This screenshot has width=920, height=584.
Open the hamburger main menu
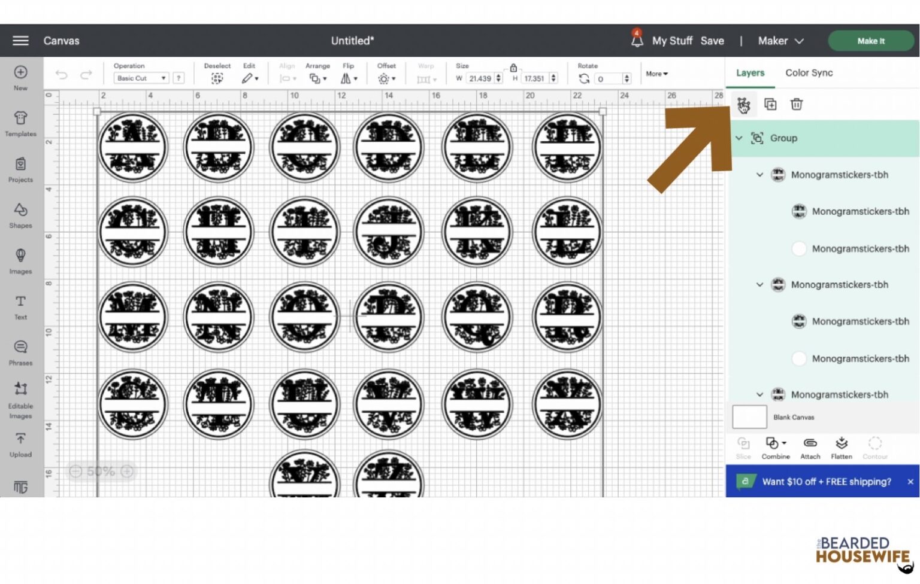click(20, 41)
